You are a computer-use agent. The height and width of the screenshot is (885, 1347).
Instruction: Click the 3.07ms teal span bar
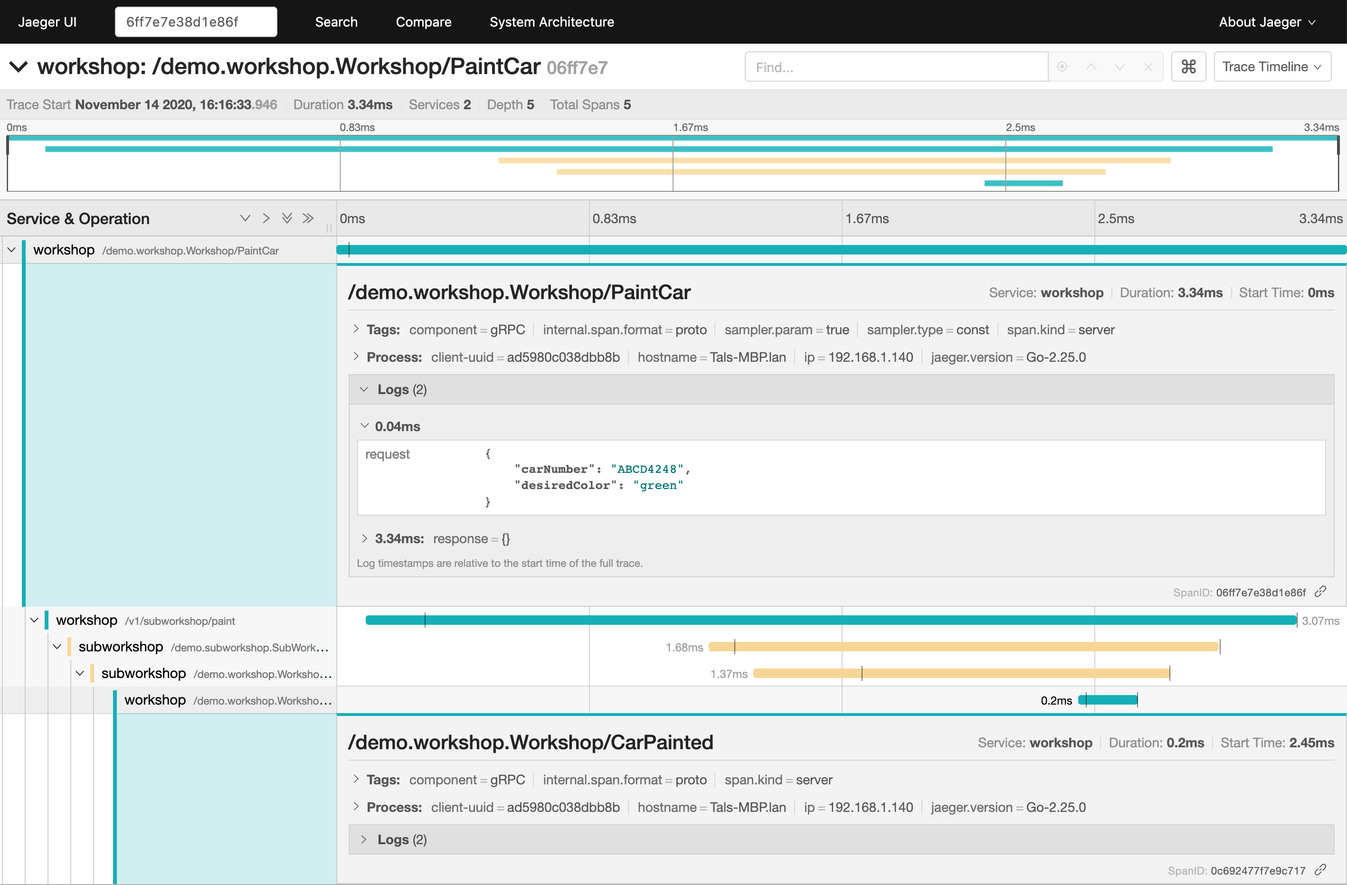coord(831,620)
